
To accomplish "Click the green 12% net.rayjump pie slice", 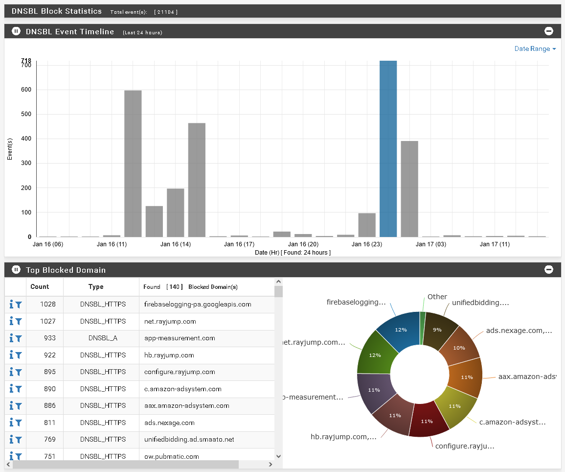I will click(x=375, y=355).
